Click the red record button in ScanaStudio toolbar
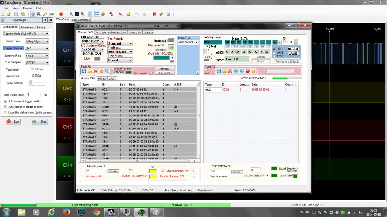 [61, 14]
